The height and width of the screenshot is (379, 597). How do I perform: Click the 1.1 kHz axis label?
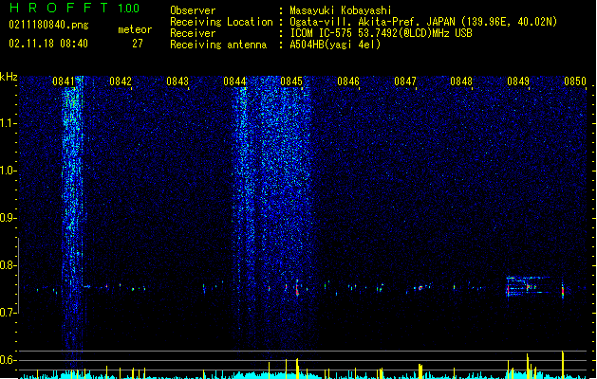pyautogui.click(x=9, y=123)
